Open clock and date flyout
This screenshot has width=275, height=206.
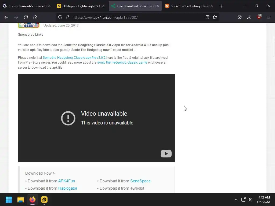pos(263,200)
